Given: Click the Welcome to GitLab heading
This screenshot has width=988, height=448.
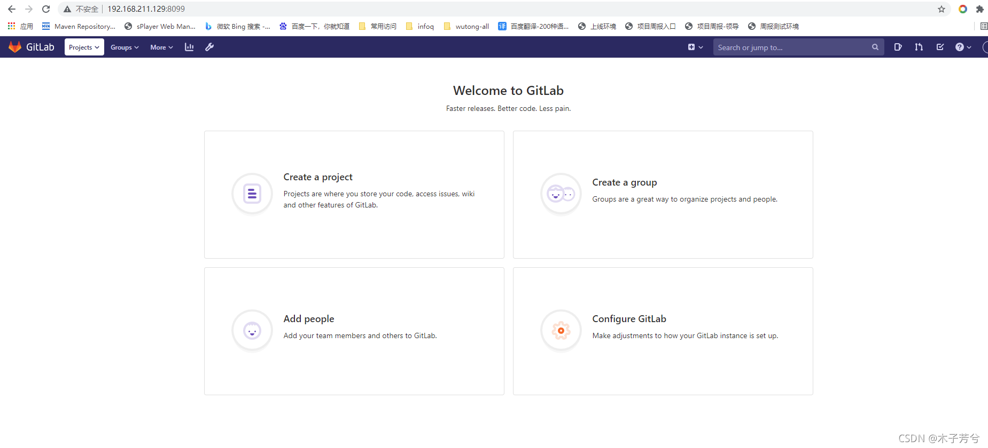Looking at the screenshot, I should tap(508, 91).
